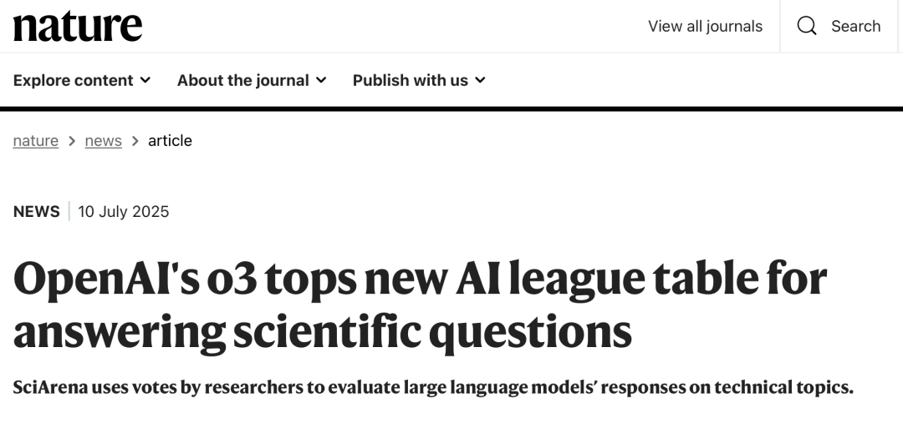Click the breadcrumb arrow before article

pyautogui.click(x=135, y=141)
